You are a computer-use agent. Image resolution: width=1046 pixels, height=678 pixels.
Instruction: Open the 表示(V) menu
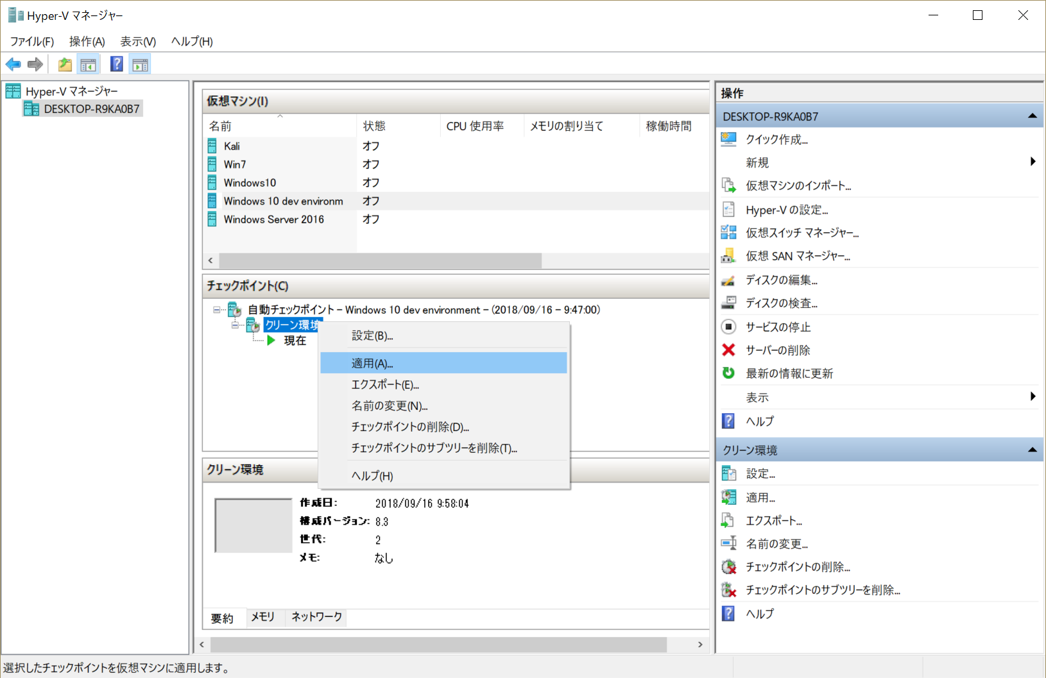pos(139,42)
